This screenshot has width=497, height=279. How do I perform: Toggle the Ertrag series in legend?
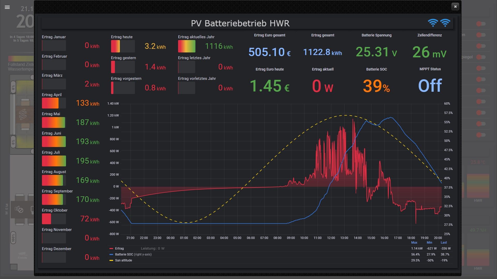[119, 249]
